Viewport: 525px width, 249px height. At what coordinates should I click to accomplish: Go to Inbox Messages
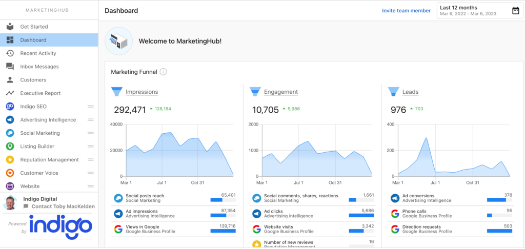click(49, 67)
